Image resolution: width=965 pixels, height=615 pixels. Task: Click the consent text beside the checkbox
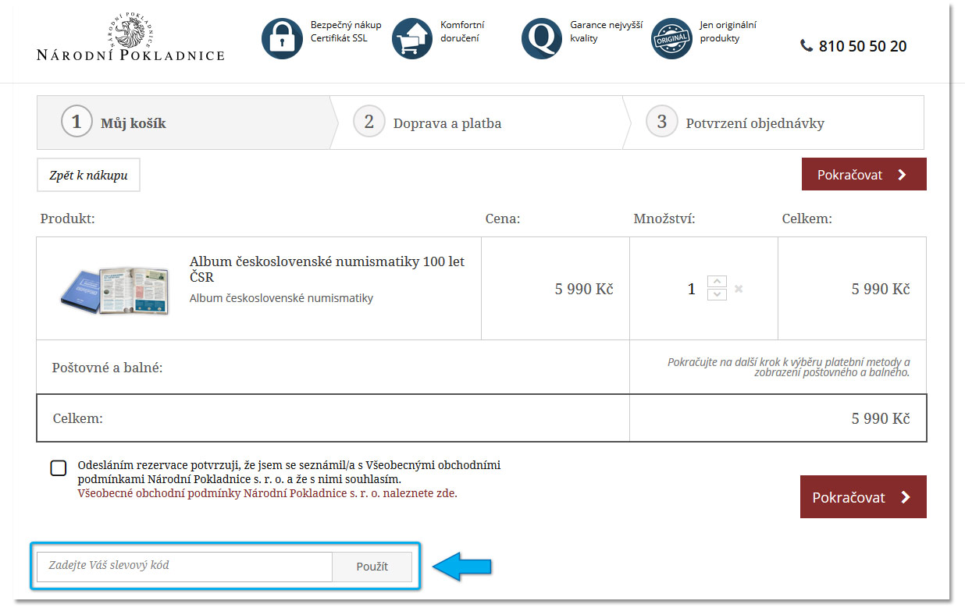coord(289,472)
